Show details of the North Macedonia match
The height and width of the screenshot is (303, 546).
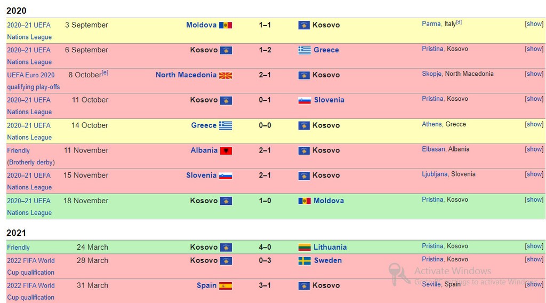click(534, 74)
